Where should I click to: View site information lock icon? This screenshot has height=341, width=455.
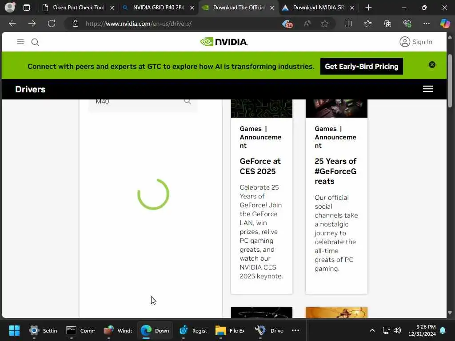[76, 24]
